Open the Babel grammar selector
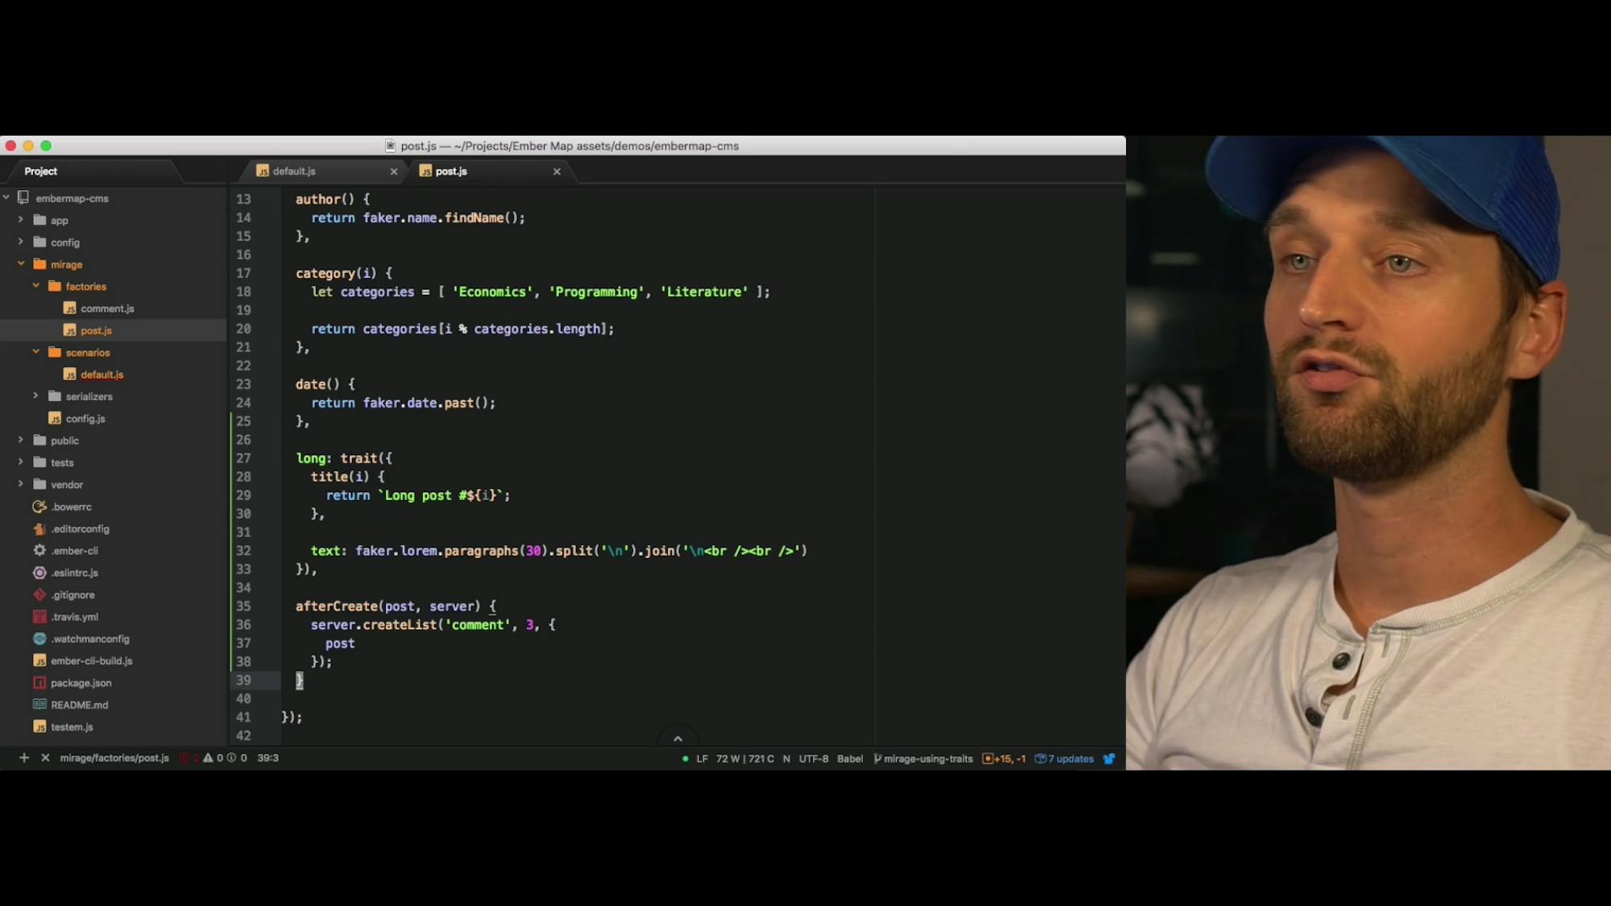 849,759
